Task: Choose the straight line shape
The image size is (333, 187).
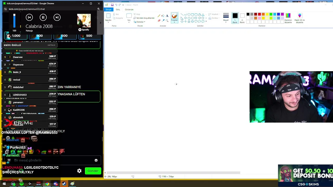Action: point(182,15)
